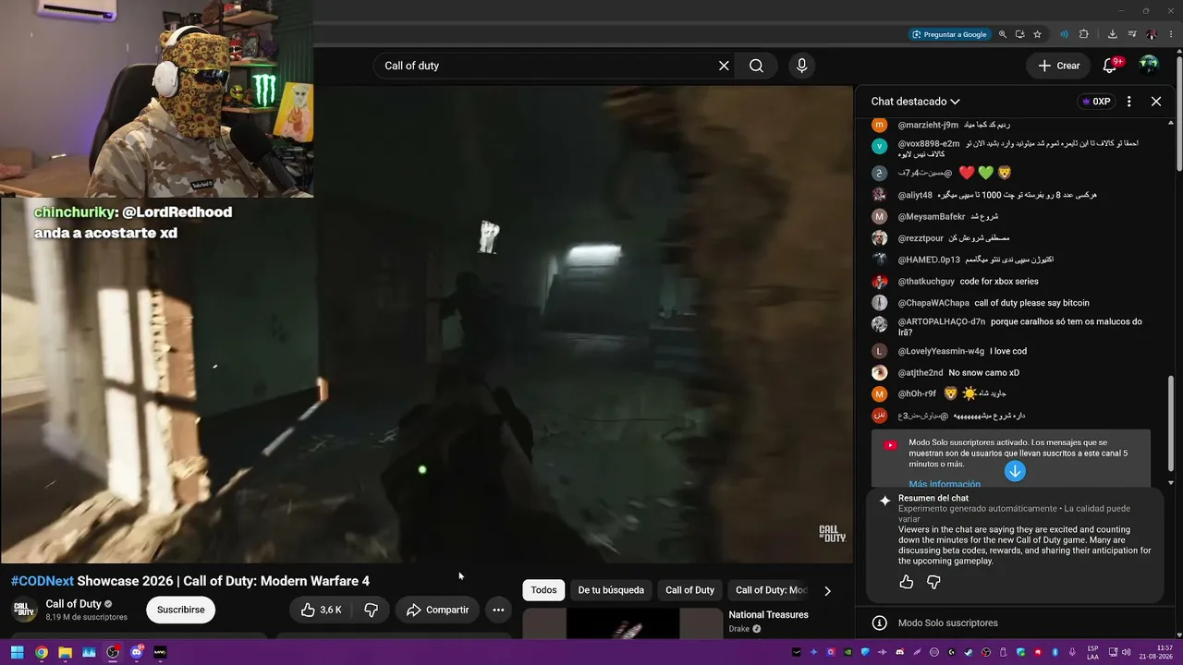Open @LovelyYeasmin-w4g chat username
The image size is (1183, 665).
tap(941, 351)
